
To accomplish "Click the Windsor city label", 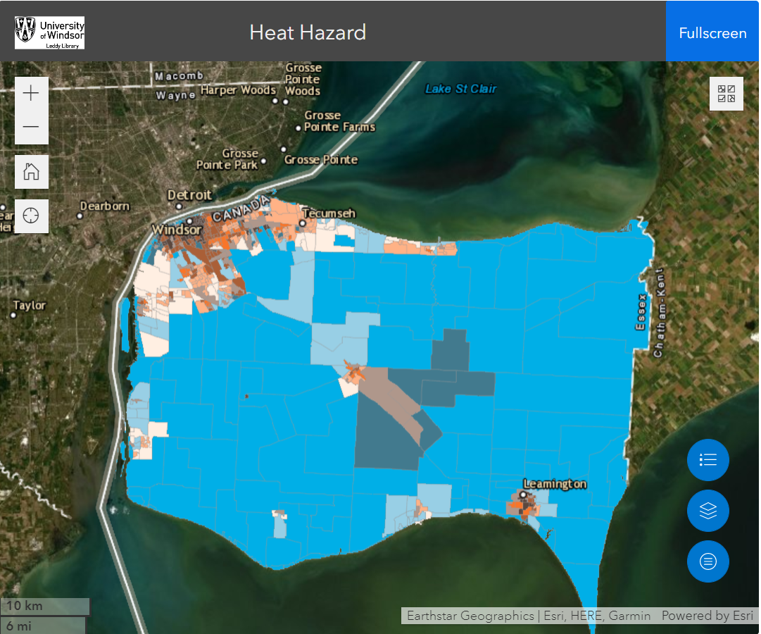I will [177, 230].
